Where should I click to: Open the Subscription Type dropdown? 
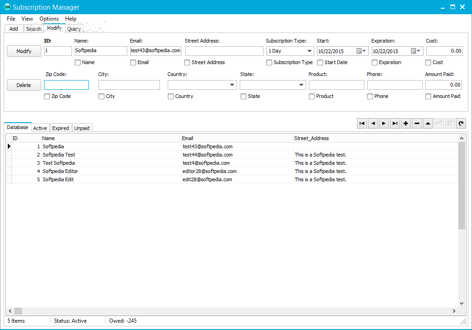click(309, 51)
